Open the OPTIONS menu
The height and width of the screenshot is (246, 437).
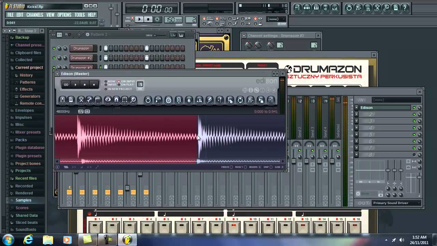pyautogui.click(x=64, y=15)
